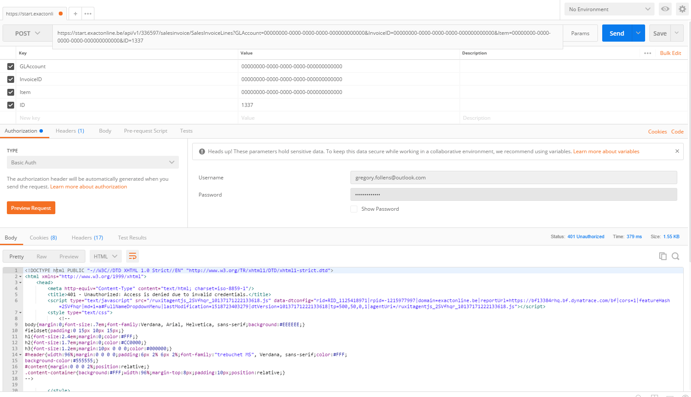Select the start.exactonline request tab
Image resolution: width=691 pixels, height=397 pixels.
click(x=34, y=14)
